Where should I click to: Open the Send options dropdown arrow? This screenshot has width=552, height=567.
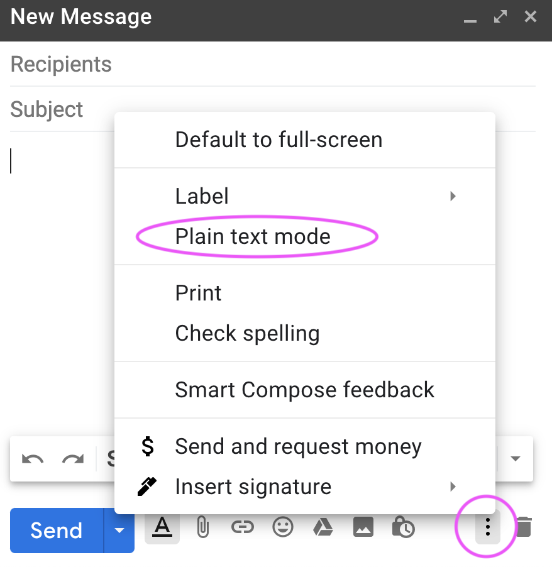(x=119, y=530)
